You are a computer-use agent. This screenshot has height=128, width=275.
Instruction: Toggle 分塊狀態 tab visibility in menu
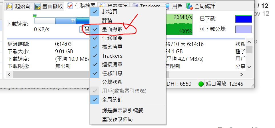128,82
